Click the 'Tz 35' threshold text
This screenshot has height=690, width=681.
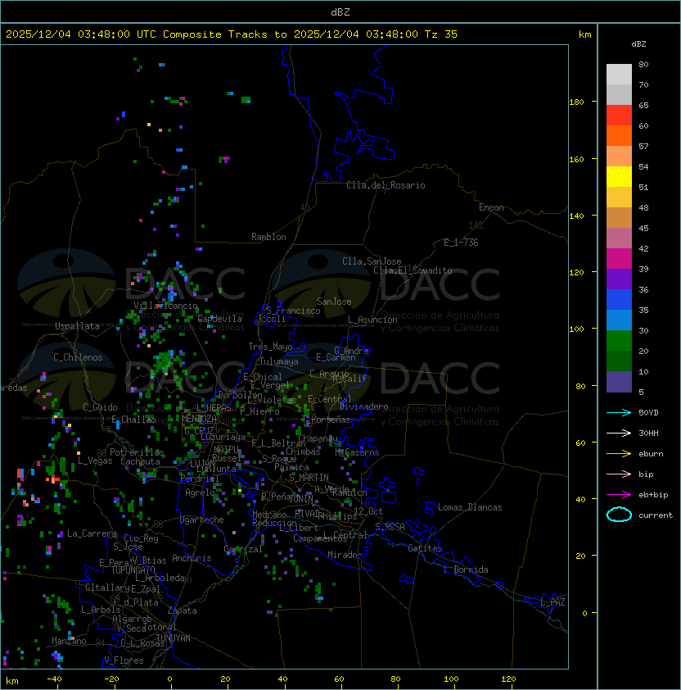coord(441,34)
